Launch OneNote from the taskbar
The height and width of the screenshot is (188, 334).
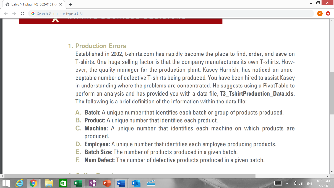(x=92, y=183)
